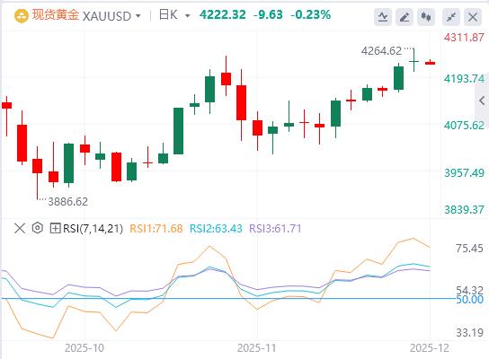Click the RSI3 61.71 label
Screen dimensions: 489x359
[x=275, y=229]
